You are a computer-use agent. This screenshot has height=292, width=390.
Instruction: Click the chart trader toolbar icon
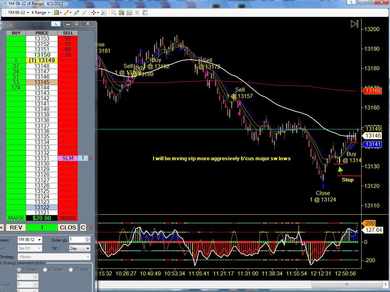click(x=113, y=13)
